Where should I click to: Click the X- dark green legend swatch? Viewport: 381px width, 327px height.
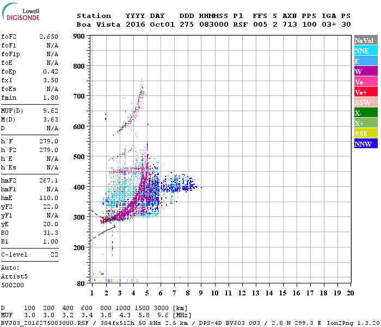366,113
